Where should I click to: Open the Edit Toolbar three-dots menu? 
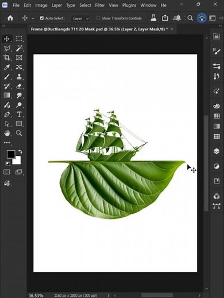point(7,143)
